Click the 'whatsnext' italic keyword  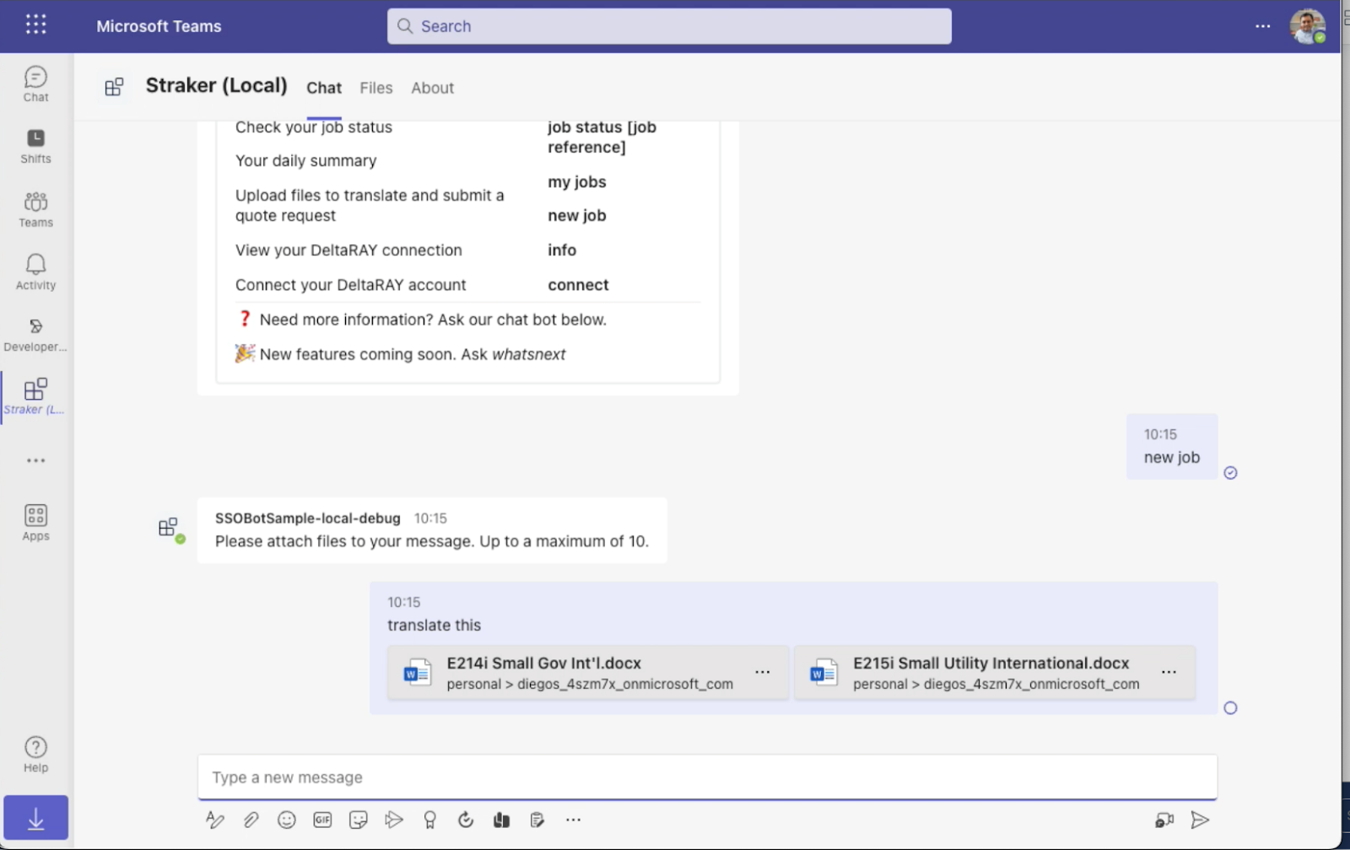[528, 355]
